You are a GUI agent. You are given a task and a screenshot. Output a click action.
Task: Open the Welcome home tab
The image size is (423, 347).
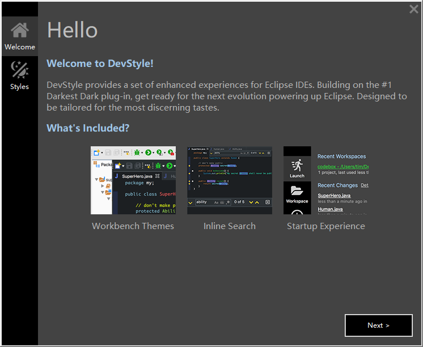[20, 36]
